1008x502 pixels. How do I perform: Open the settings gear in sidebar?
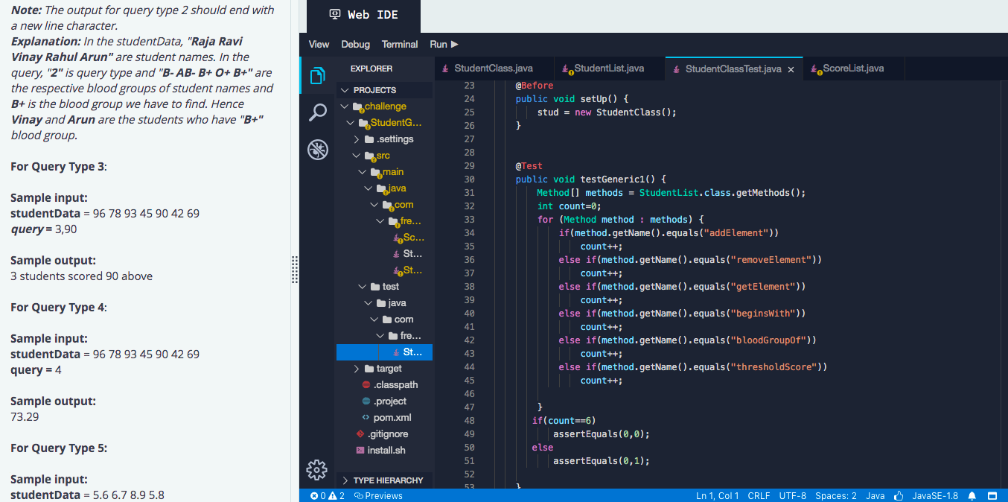pos(316,470)
